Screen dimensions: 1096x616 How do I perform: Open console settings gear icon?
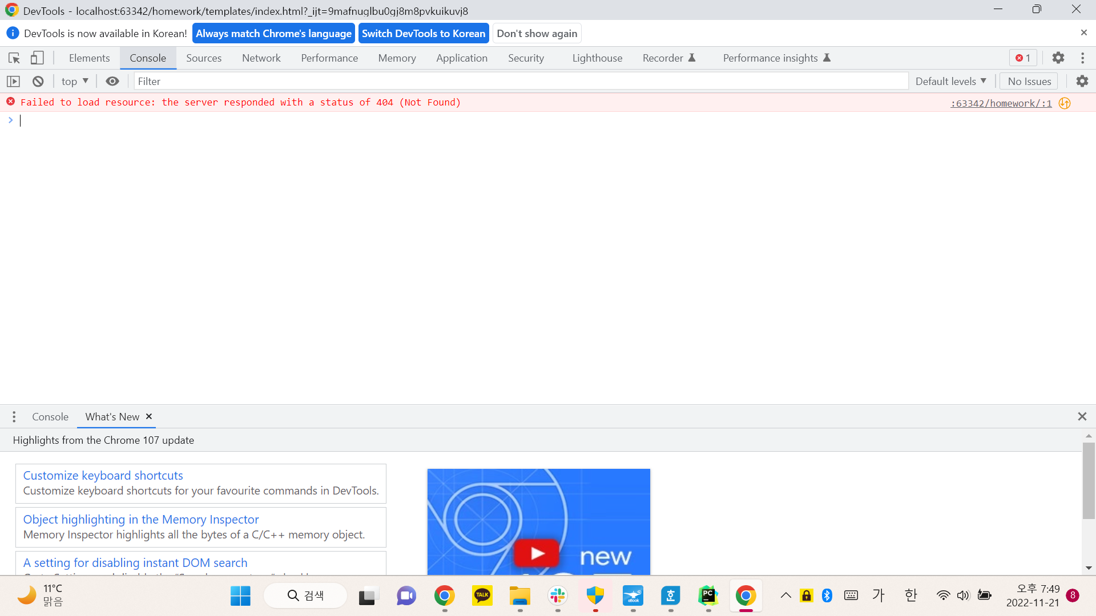1082,82
